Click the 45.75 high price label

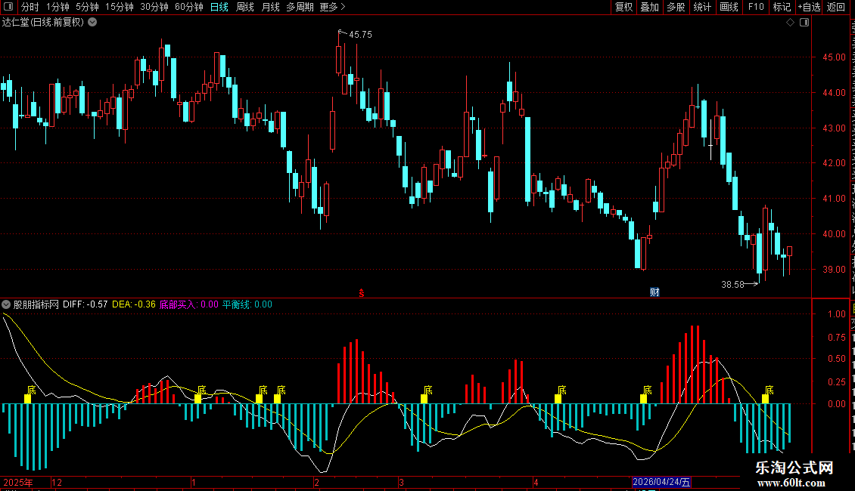coord(360,34)
